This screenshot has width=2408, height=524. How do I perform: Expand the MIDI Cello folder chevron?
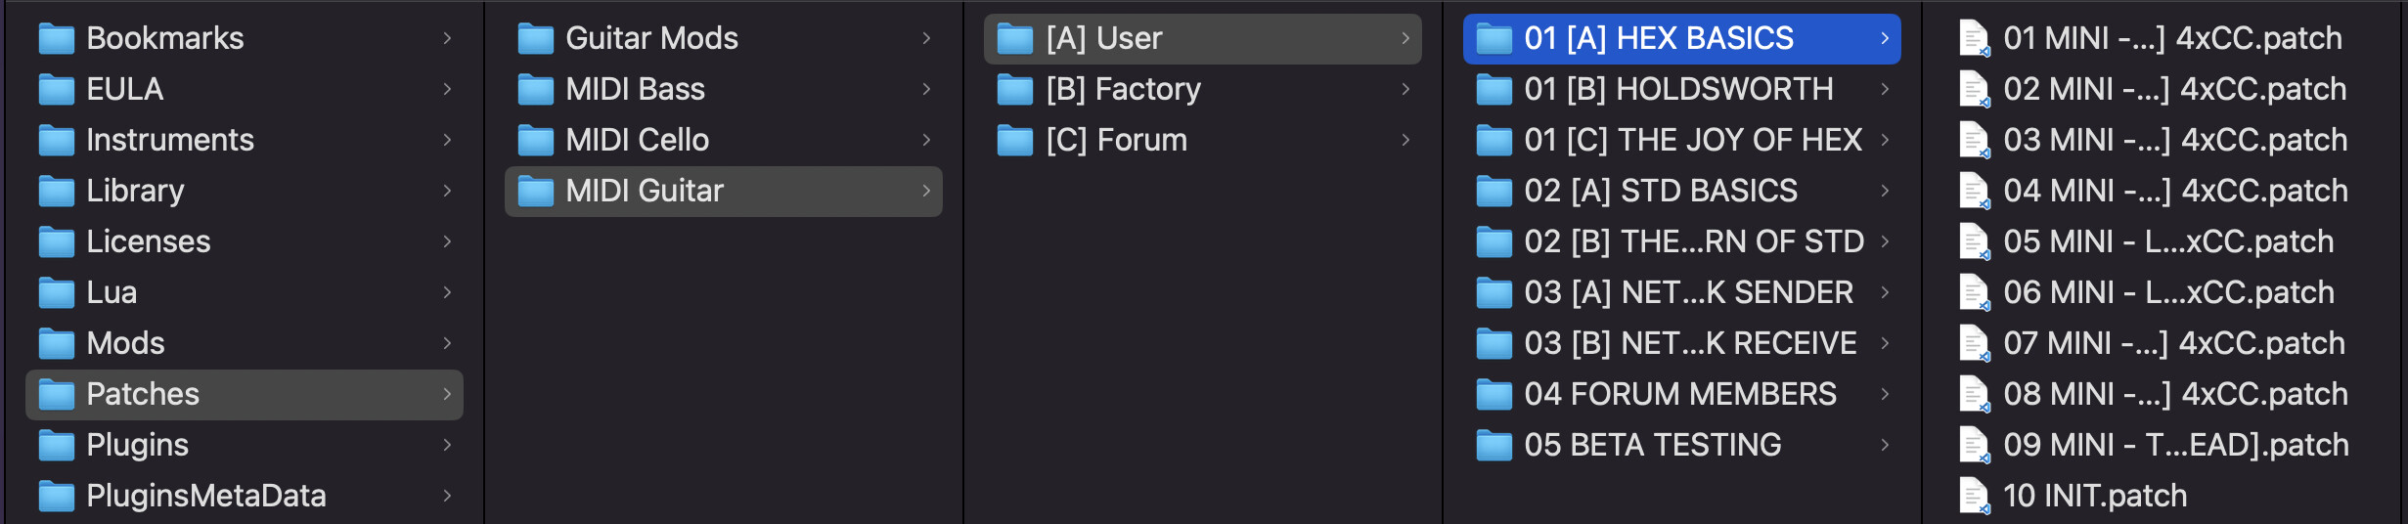point(926,140)
